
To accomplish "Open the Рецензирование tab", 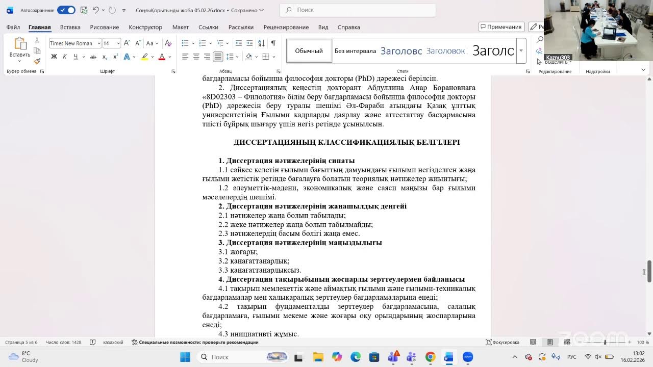I will 286,27.
